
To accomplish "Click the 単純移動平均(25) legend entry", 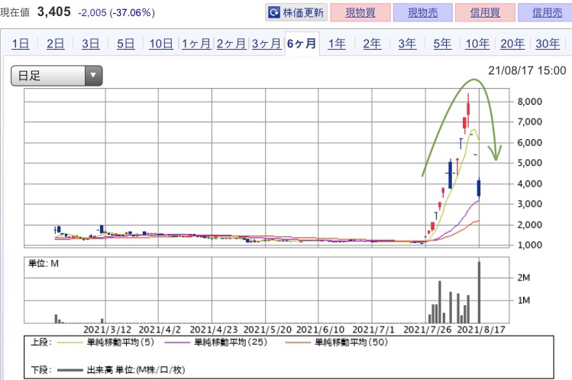I will [x=216, y=343].
